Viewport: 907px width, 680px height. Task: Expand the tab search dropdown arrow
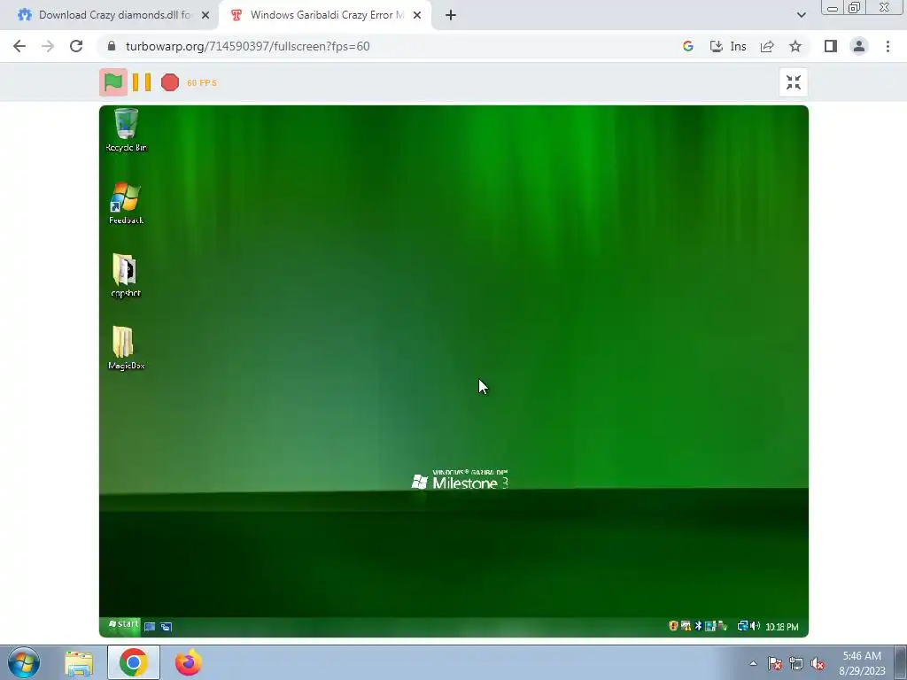pos(801,15)
